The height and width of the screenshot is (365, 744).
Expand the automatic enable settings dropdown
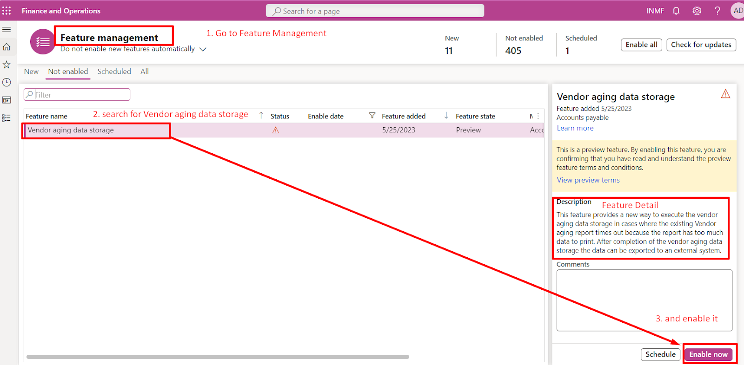tap(203, 49)
